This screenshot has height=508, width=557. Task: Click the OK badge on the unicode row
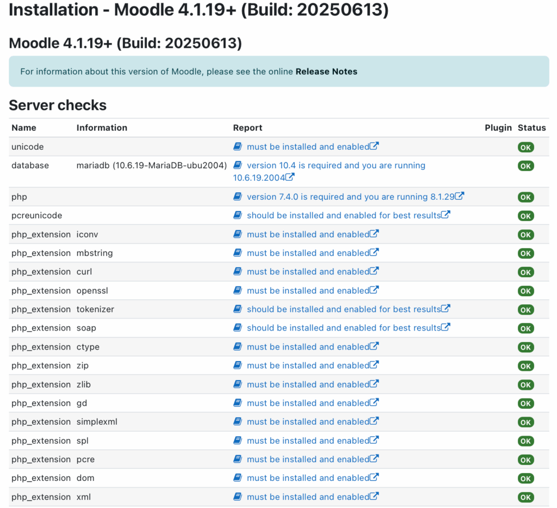tap(525, 146)
